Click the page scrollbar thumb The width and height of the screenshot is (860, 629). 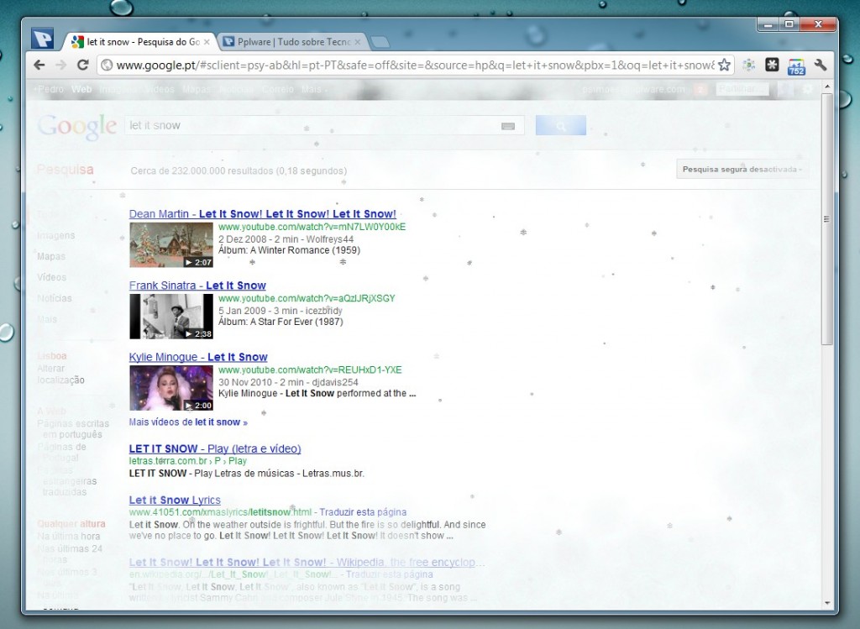827,219
